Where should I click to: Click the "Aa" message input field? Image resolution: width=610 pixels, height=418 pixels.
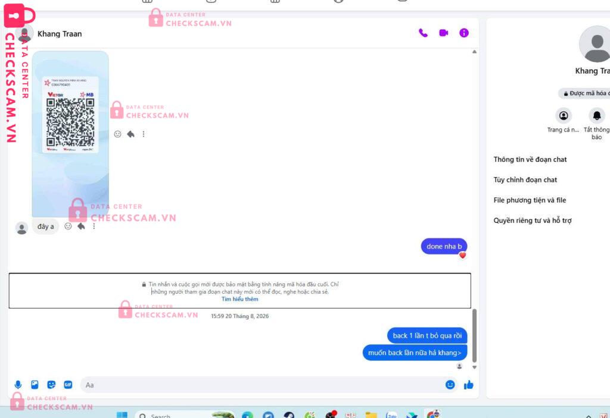[261, 385]
